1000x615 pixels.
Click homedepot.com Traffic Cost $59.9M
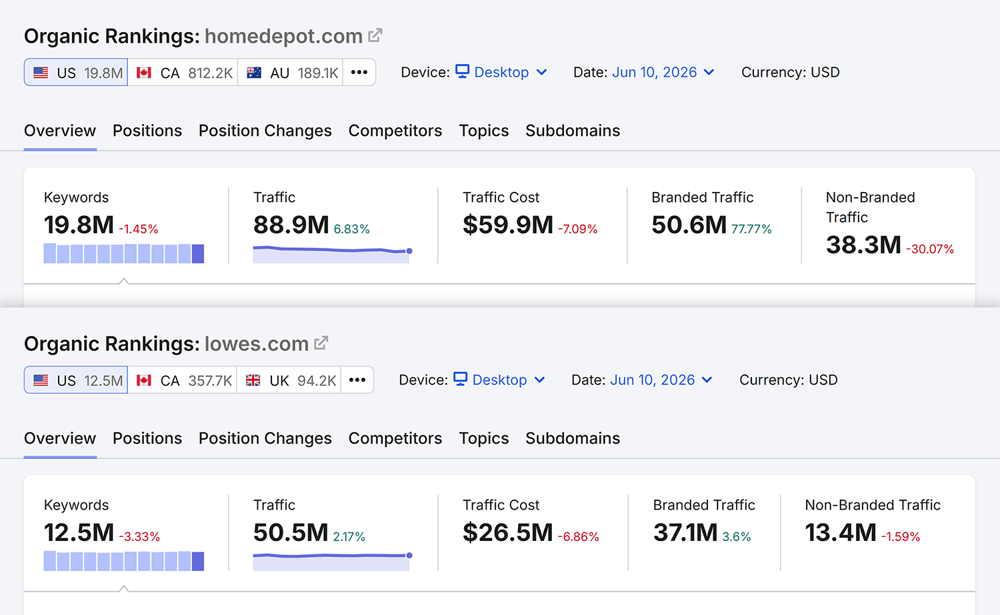pos(508,225)
